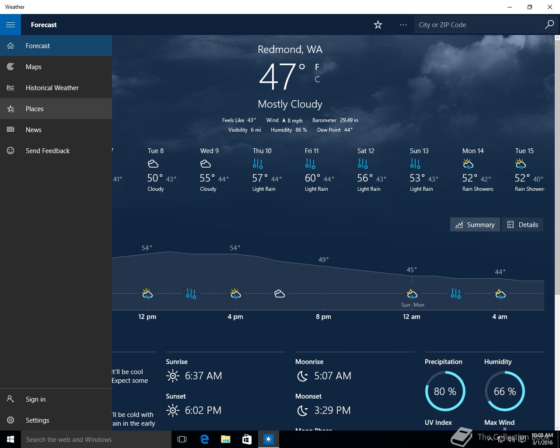This screenshot has width=560, height=448.
Task: Open Places from the sidebar
Action: pyautogui.click(x=56, y=108)
